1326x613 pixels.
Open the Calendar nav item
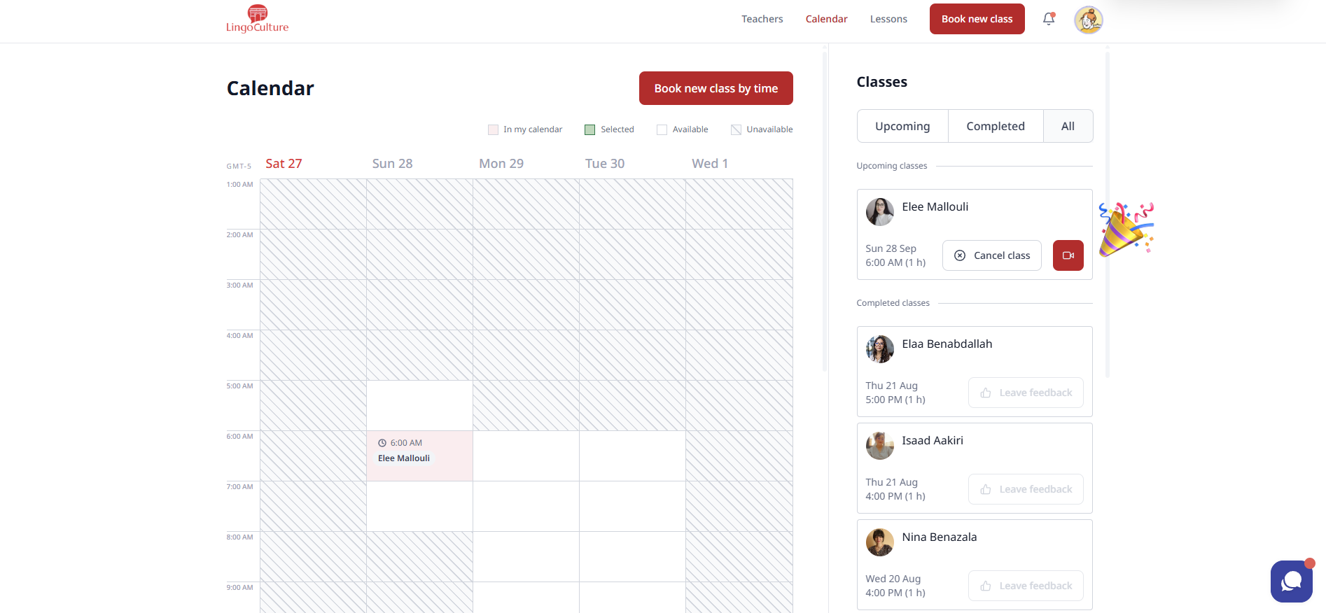pos(827,19)
